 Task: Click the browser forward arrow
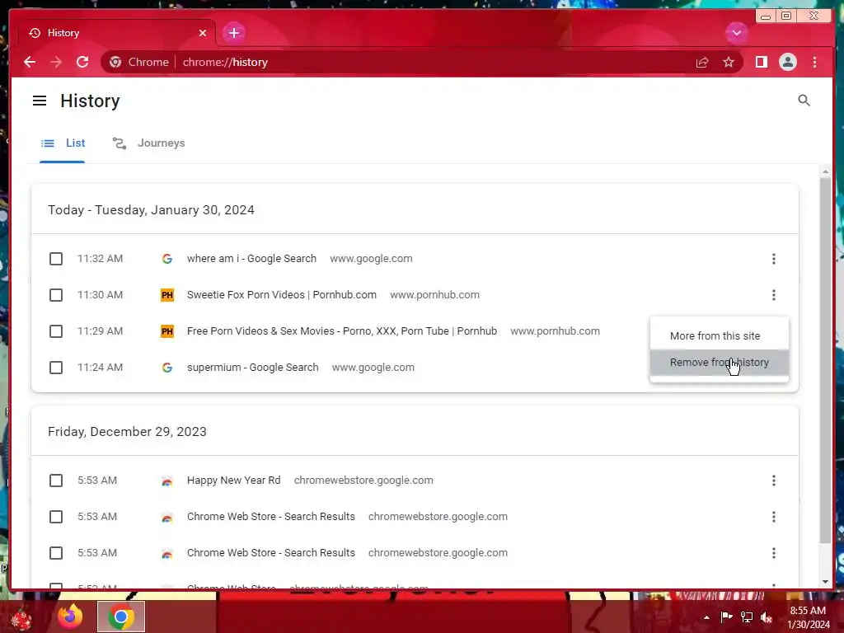tap(56, 62)
